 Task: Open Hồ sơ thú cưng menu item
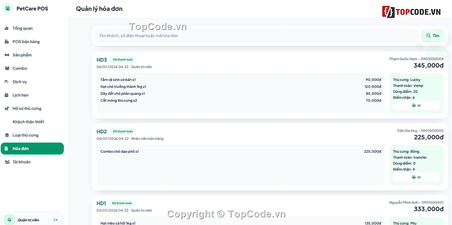(32, 108)
